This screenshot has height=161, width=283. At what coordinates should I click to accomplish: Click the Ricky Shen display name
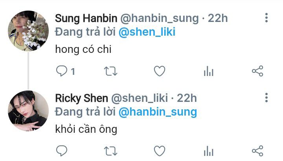tap(82, 98)
